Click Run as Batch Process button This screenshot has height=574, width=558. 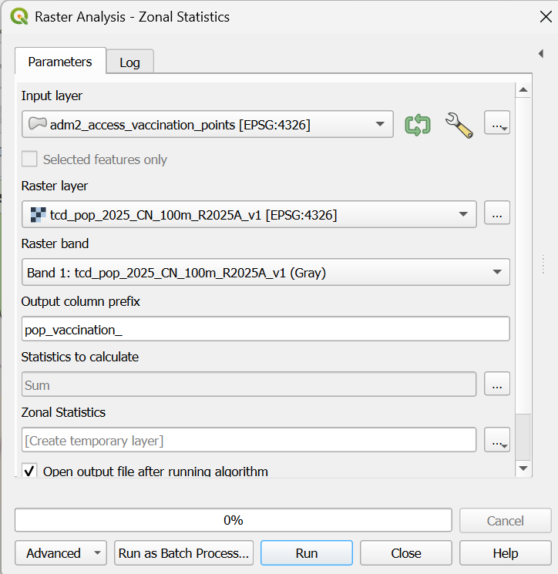[x=183, y=553]
